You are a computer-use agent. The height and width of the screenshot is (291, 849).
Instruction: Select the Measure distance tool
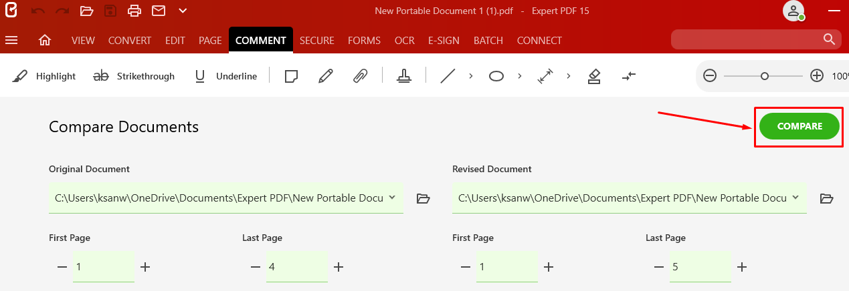(545, 76)
